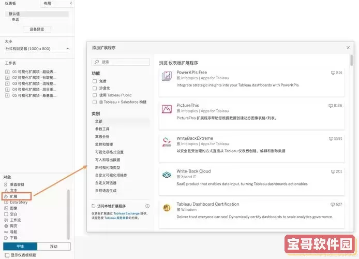Select the 高级分析 category
Viewport: 359px width, 259px height.
pyautogui.click(x=102, y=137)
